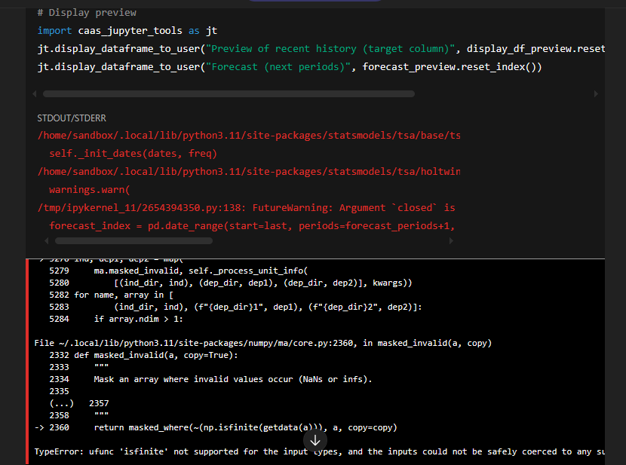Click the STDOUT/STDERR section label
Viewport: 626px width, 465px height.
[x=70, y=119]
